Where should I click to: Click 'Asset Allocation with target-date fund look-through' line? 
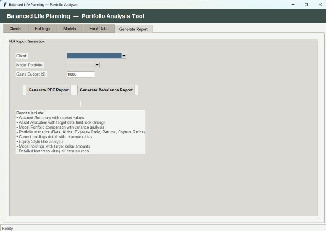(x=61, y=123)
